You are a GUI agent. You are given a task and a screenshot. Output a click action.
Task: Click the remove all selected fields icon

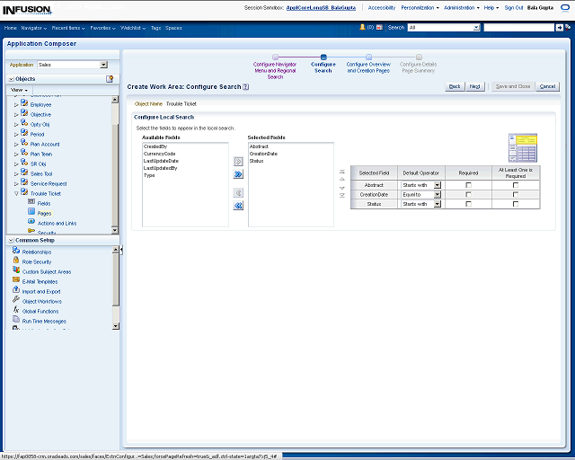click(x=238, y=205)
